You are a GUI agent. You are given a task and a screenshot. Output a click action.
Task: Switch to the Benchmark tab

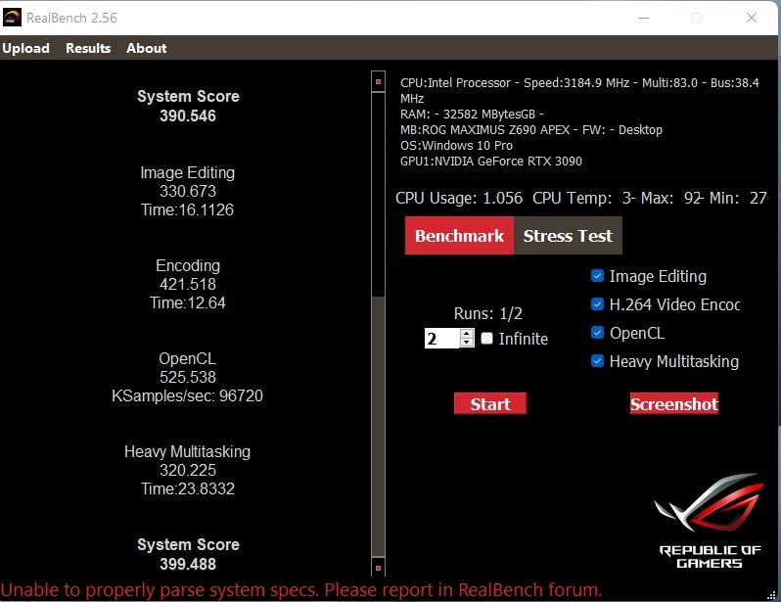459,236
